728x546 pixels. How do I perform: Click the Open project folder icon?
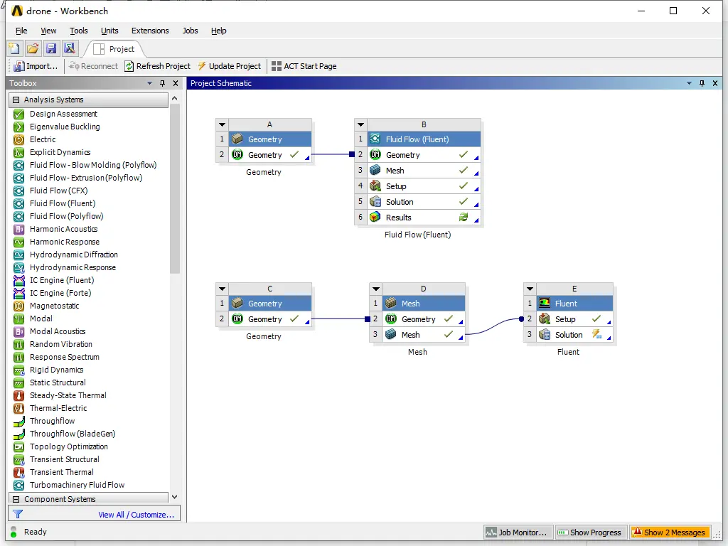(x=33, y=49)
